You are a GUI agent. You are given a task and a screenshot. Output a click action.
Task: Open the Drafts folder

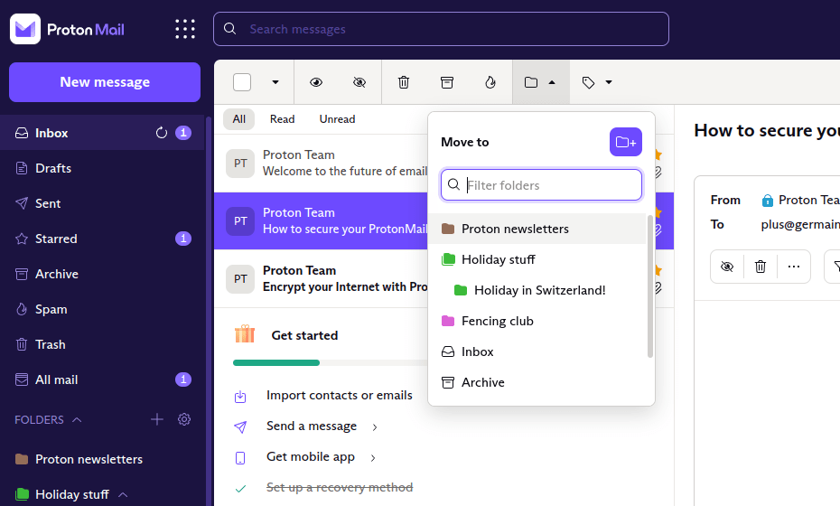coord(102,168)
